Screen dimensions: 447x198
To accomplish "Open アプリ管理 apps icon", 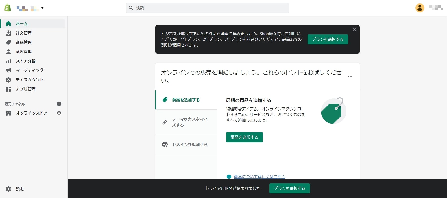I will [x=8, y=89].
